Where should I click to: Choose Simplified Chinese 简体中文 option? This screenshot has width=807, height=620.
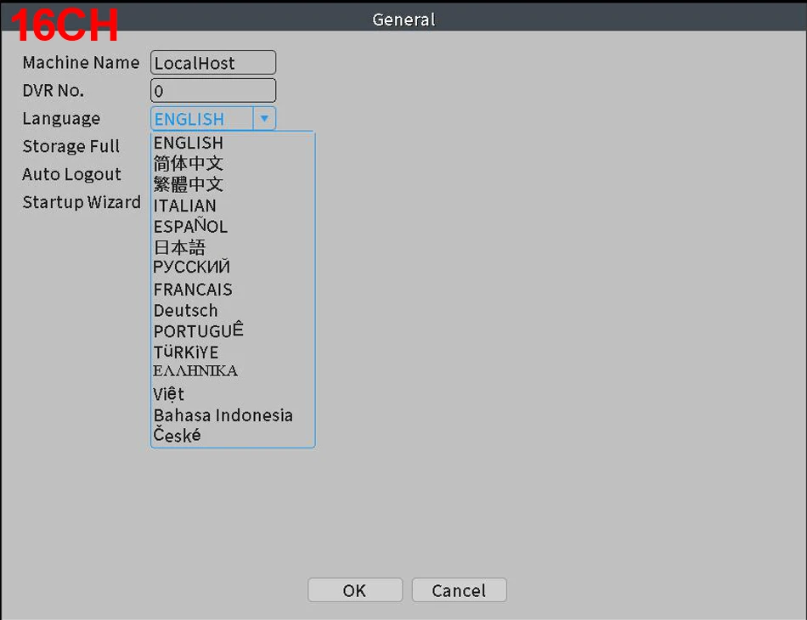(x=189, y=163)
